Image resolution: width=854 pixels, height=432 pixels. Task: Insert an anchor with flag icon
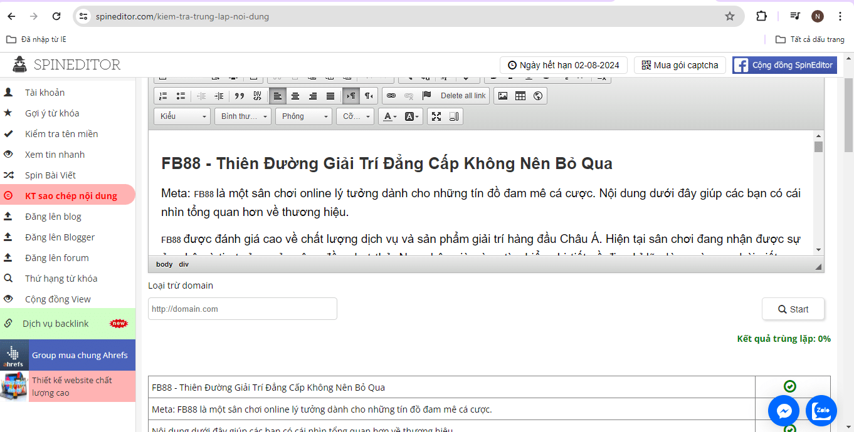pos(426,96)
